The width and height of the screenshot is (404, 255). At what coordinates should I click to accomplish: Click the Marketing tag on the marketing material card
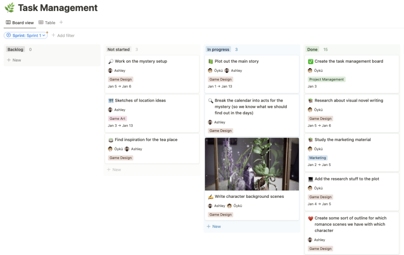coord(318,158)
